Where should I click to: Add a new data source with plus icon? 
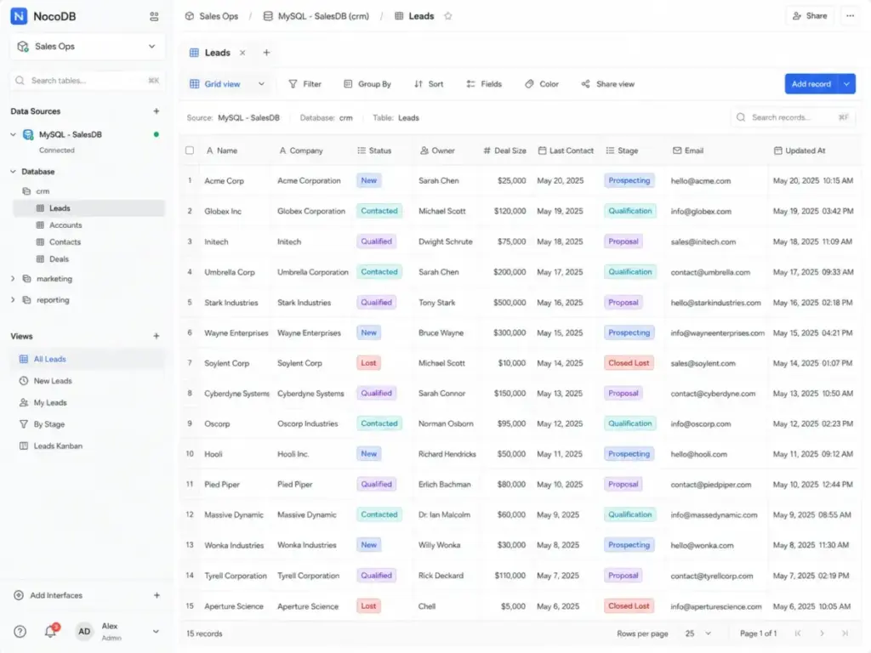tap(157, 111)
